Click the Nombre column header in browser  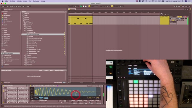click(43, 12)
